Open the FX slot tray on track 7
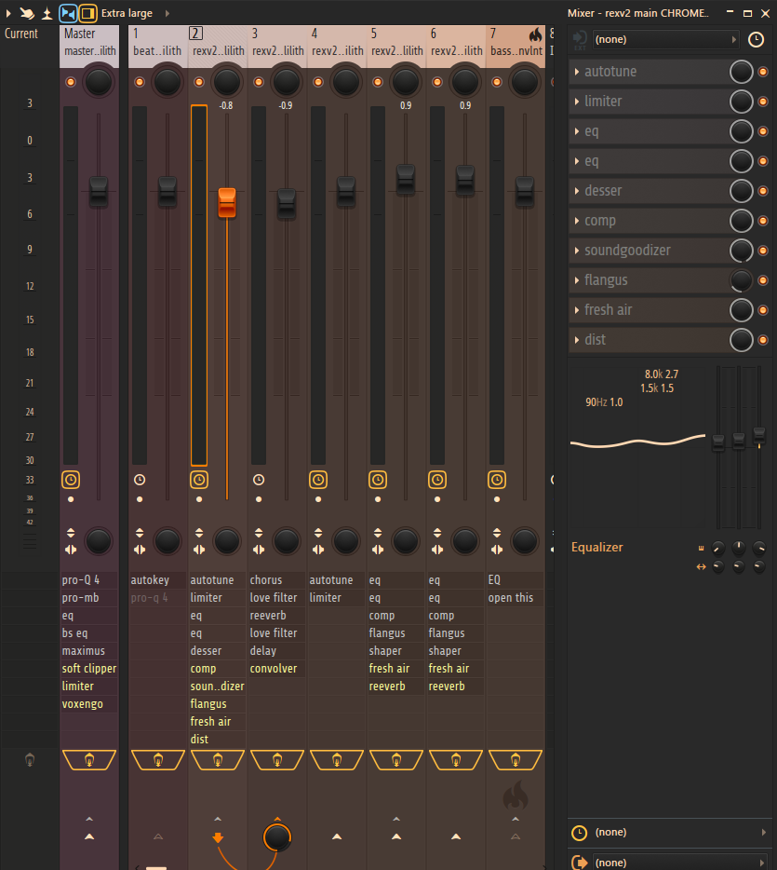The width and height of the screenshot is (777, 870). (x=516, y=760)
